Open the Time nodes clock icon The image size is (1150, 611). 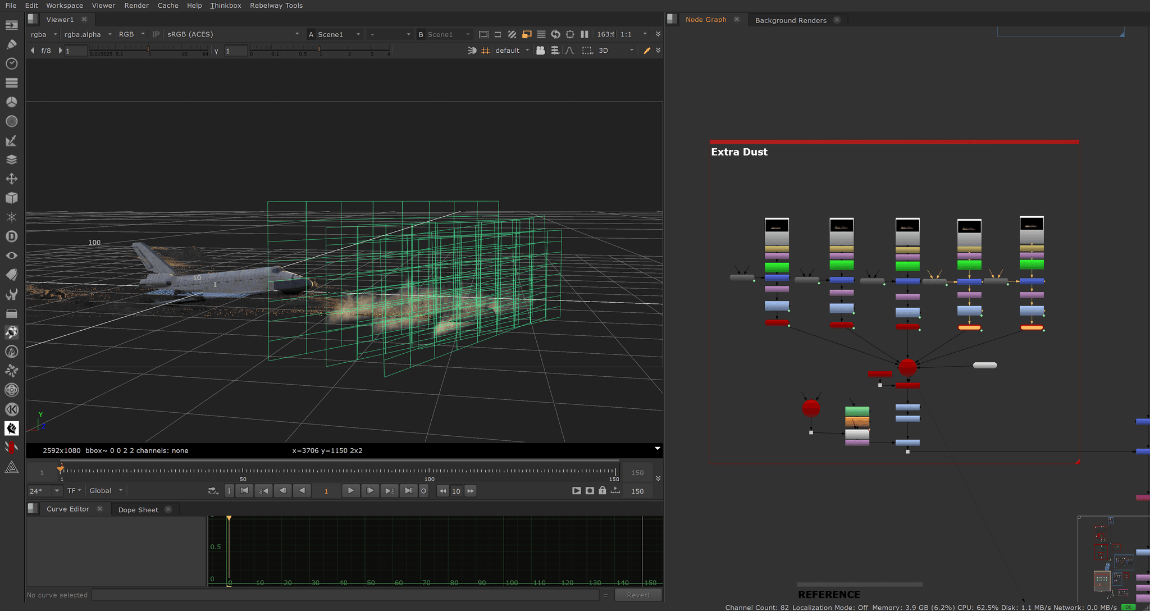pos(11,63)
